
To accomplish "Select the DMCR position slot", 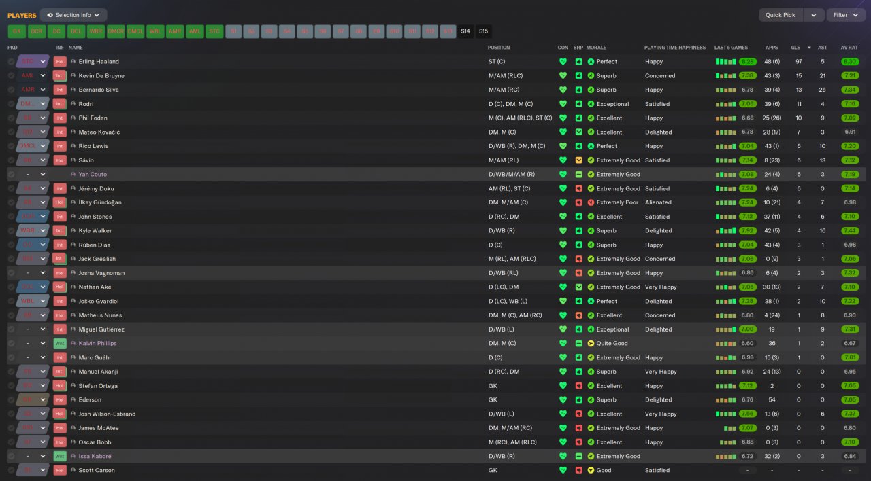I will [116, 31].
